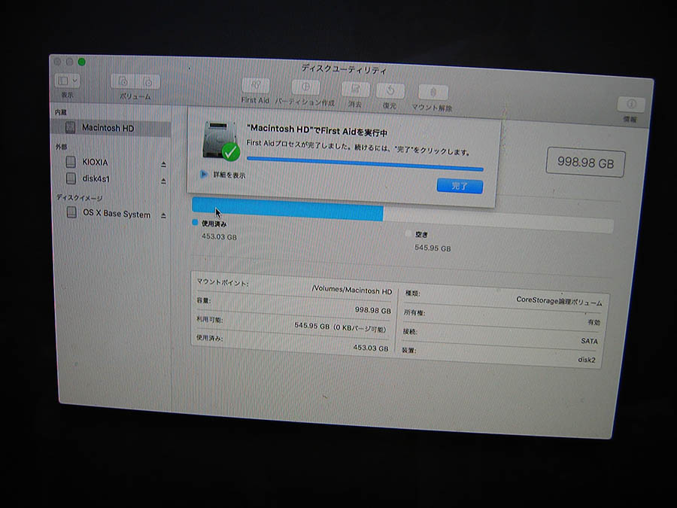Click the 内蔵 sidebar heading
677x508 pixels.
[x=61, y=112]
